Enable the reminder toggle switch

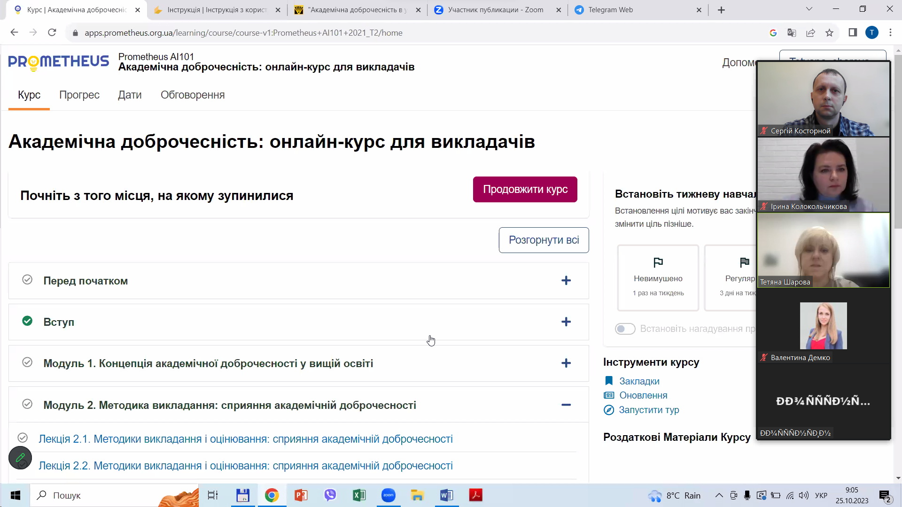pyautogui.click(x=625, y=329)
